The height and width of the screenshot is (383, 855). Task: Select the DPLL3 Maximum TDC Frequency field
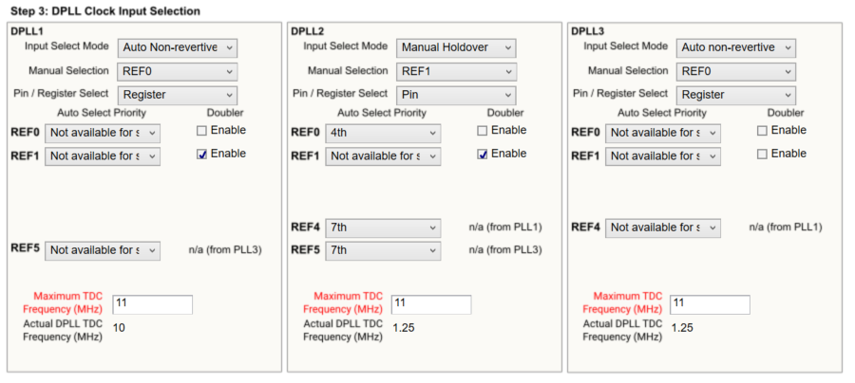pos(710,304)
